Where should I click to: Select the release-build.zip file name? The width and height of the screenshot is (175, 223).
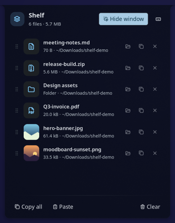(64, 64)
